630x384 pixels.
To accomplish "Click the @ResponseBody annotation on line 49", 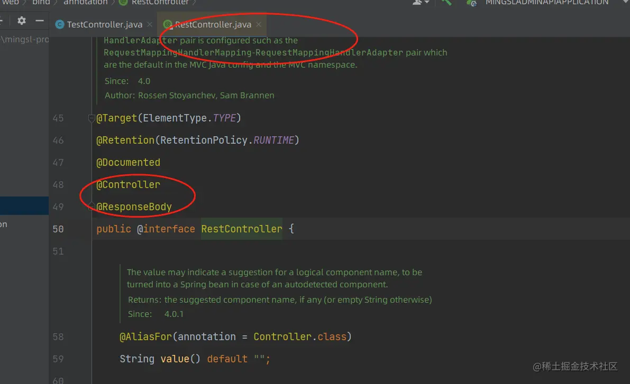I will click(134, 207).
